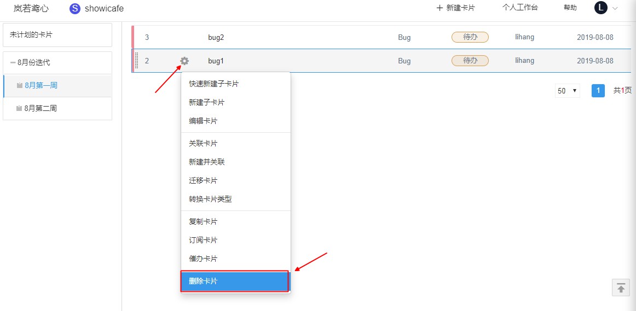Click the gear icon on bug1 row
The height and width of the screenshot is (311, 636).
coord(184,61)
